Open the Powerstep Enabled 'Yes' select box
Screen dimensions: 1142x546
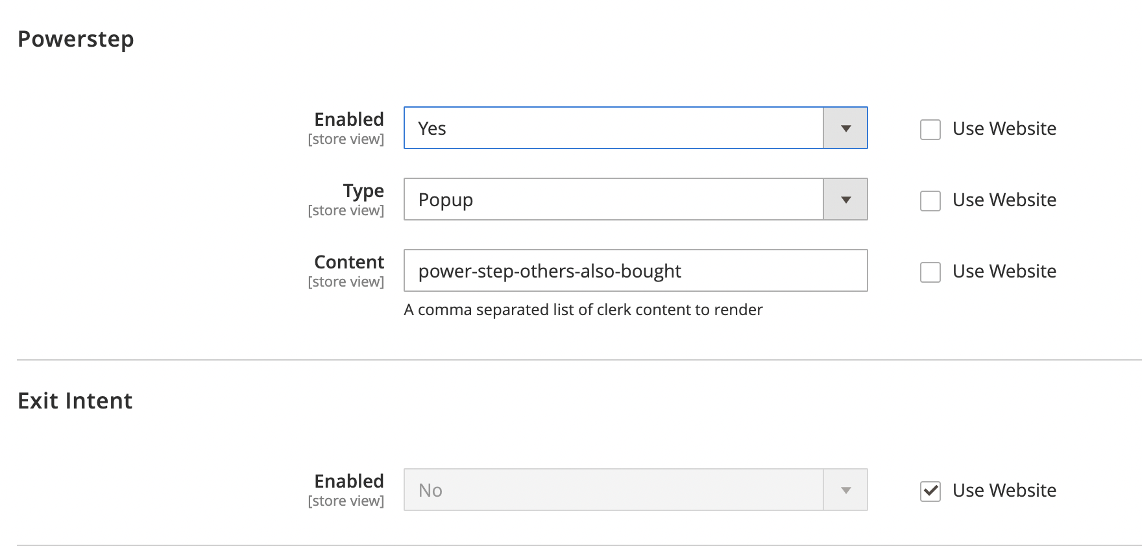(613, 128)
